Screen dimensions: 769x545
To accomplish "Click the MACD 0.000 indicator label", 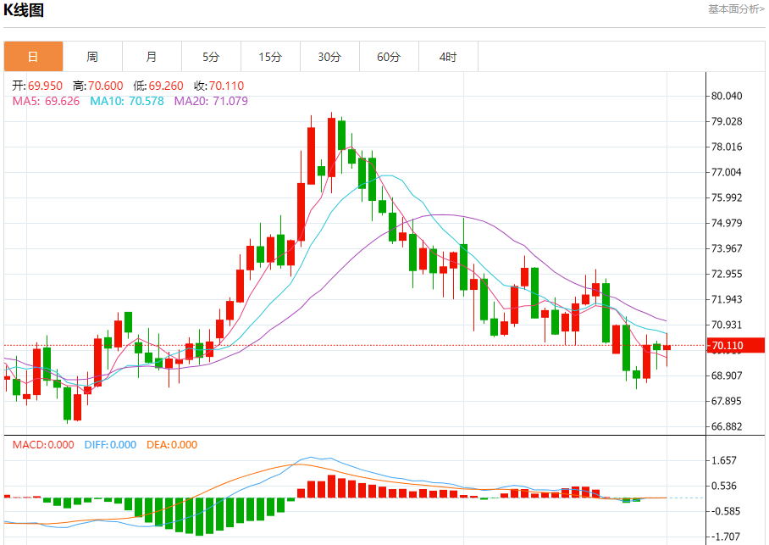I will pos(42,445).
